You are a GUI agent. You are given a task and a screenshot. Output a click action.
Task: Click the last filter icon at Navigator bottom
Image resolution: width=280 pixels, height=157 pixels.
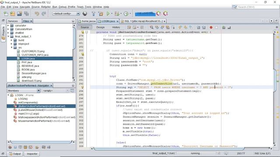coord(49,147)
